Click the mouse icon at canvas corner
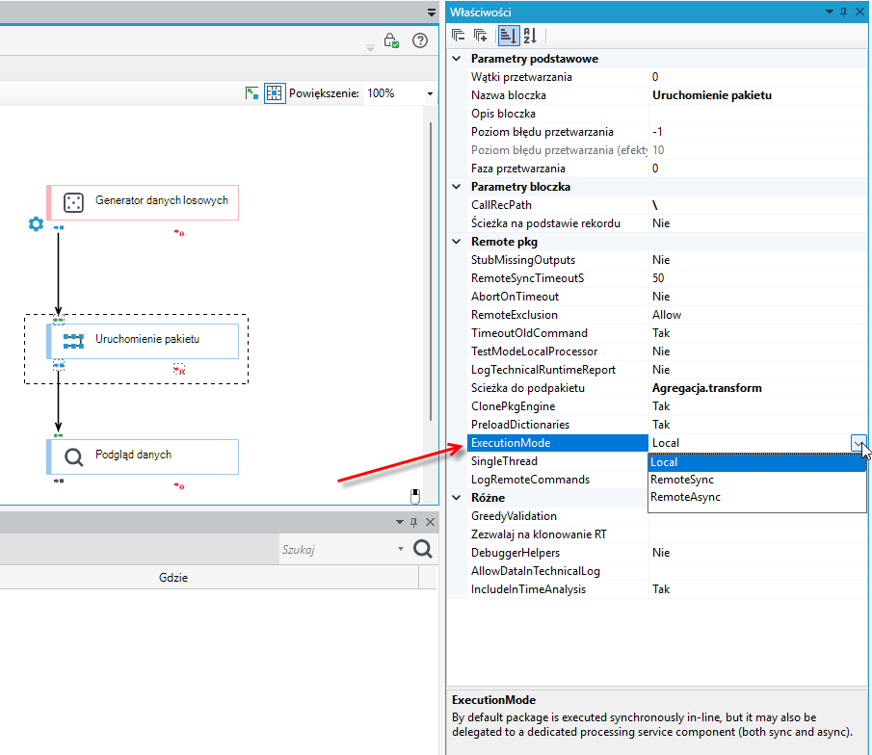 point(415,496)
